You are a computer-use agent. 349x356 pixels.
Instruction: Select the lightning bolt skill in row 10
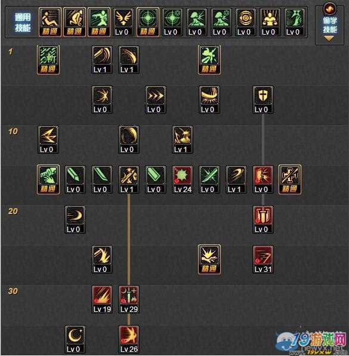coord(48,140)
